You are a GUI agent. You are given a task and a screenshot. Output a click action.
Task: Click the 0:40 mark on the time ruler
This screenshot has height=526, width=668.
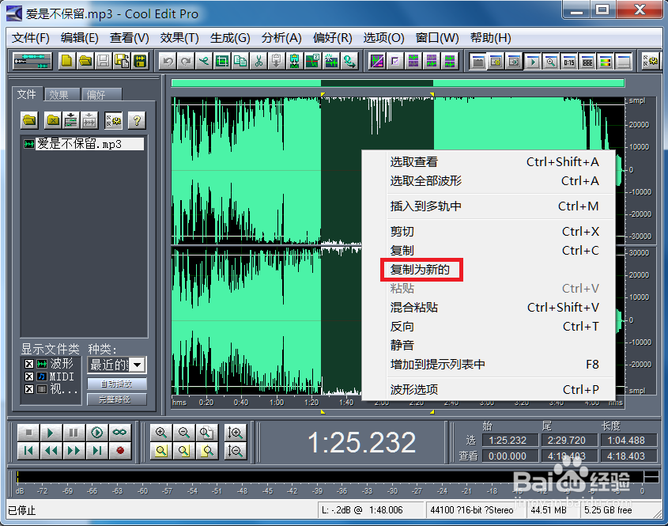point(240,403)
